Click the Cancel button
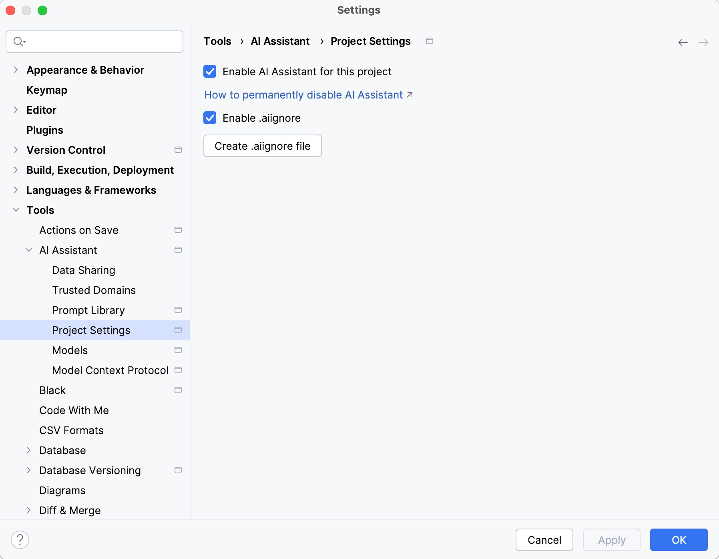 pyautogui.click(x=544, y=540)
